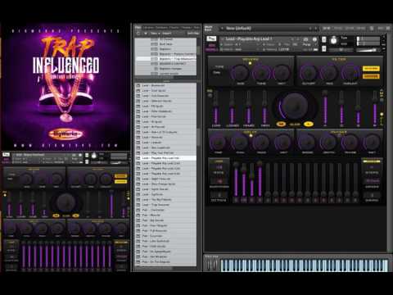
Task: Switch to the Files browser tab
Action: click(x=138, y=28)
